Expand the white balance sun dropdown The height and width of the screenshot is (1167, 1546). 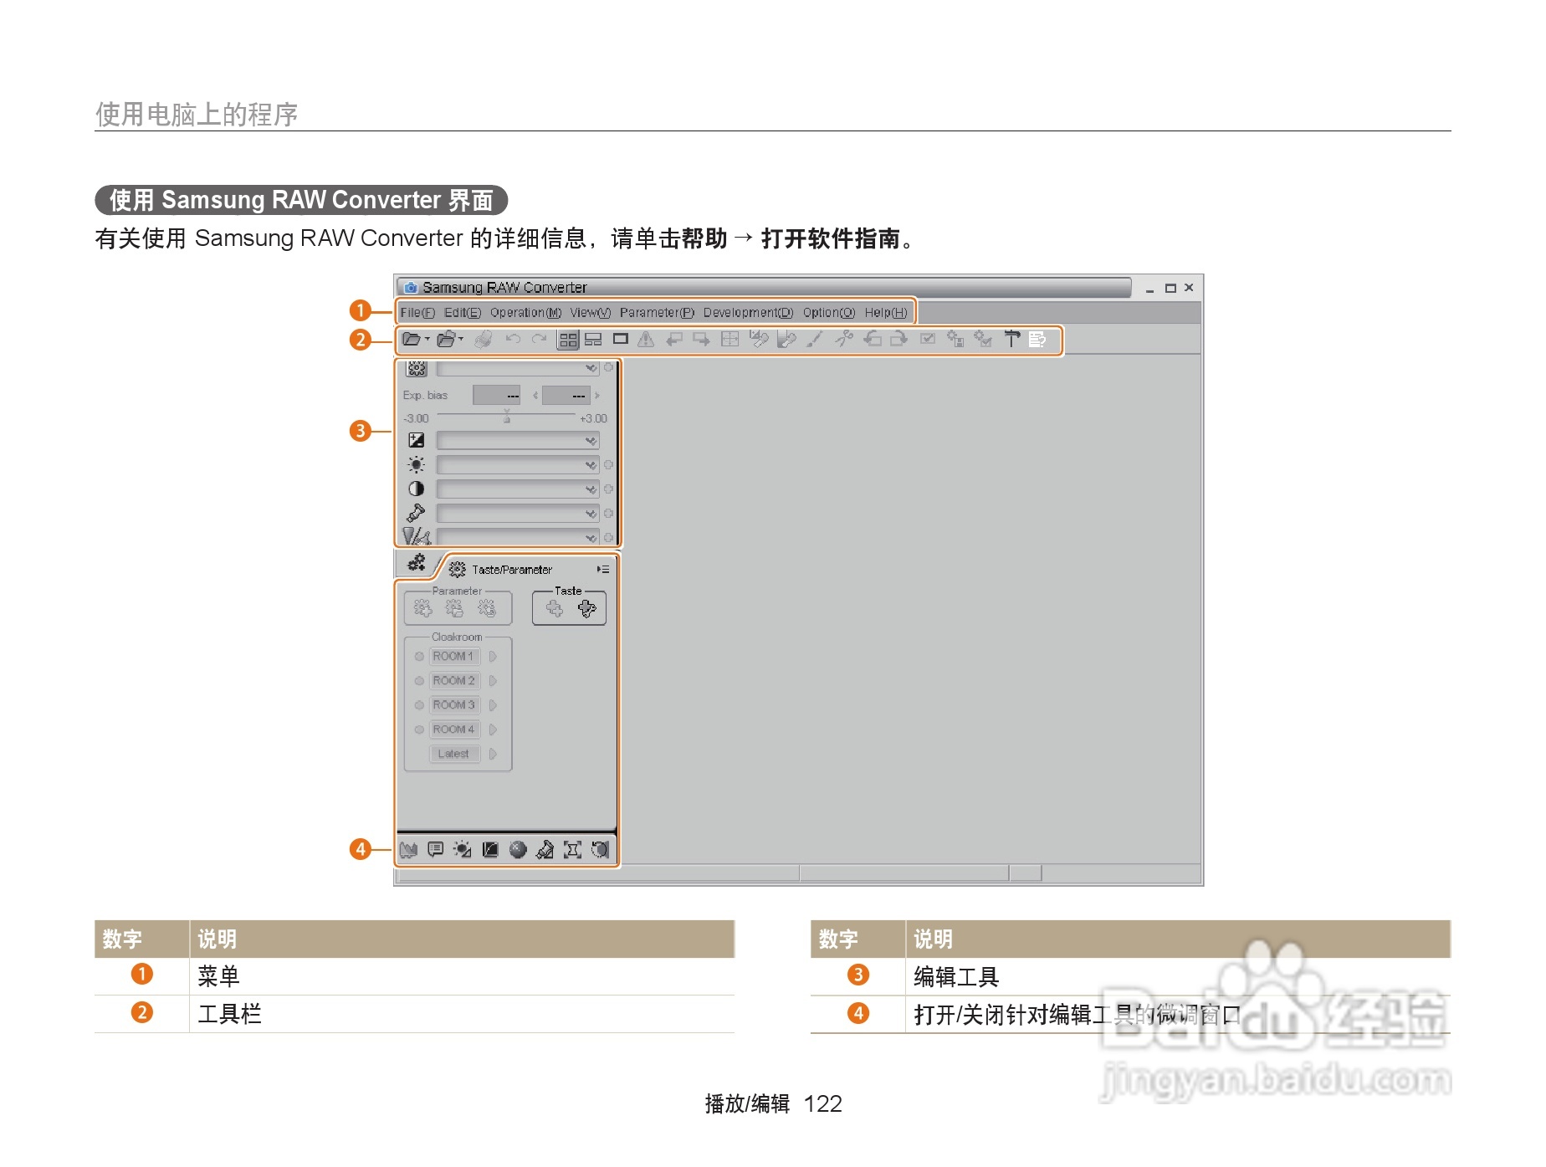[518, 464]
